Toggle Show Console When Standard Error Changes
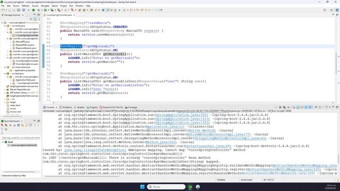This screenshot has height=191, width=340. [310, 107]
